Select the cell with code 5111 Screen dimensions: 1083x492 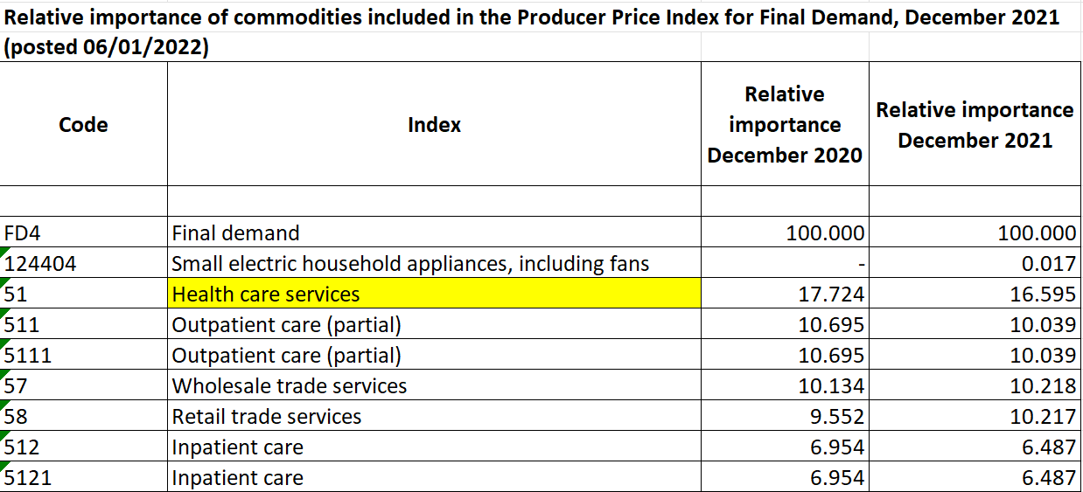83,356
